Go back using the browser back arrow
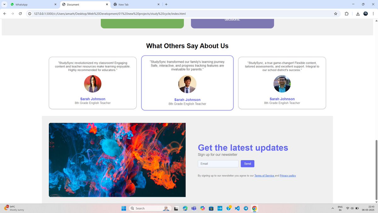The width and height of the screenshot is (378, 213). click(x=5, y=14)
